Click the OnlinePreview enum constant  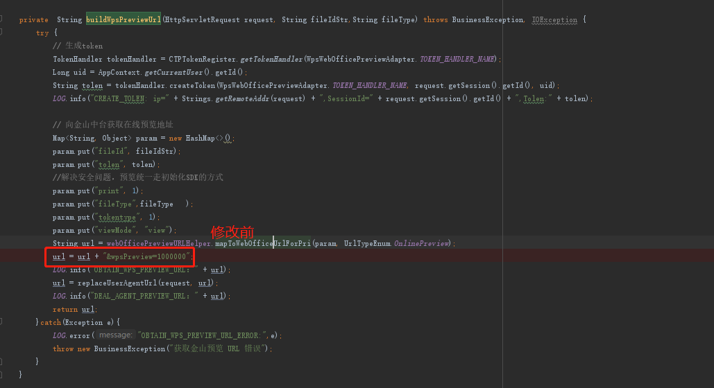click(421, 244)
